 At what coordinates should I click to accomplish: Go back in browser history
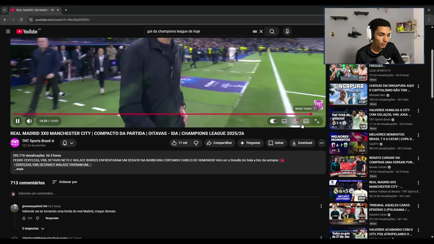pyautogui.click(x=5, y=20)
